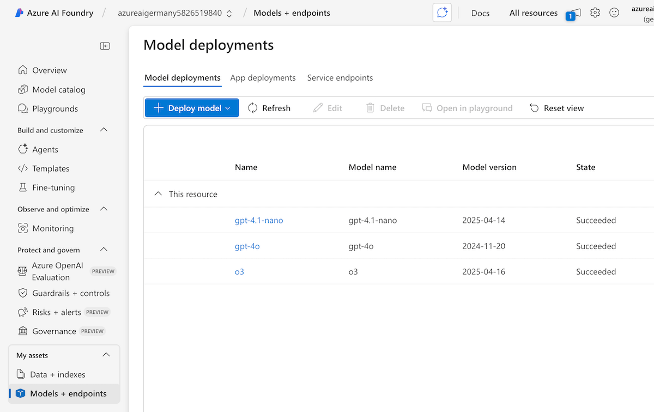Switch to the App deployments tab
Viewport: 654px width, 412px height.
(x=263, y=77)
